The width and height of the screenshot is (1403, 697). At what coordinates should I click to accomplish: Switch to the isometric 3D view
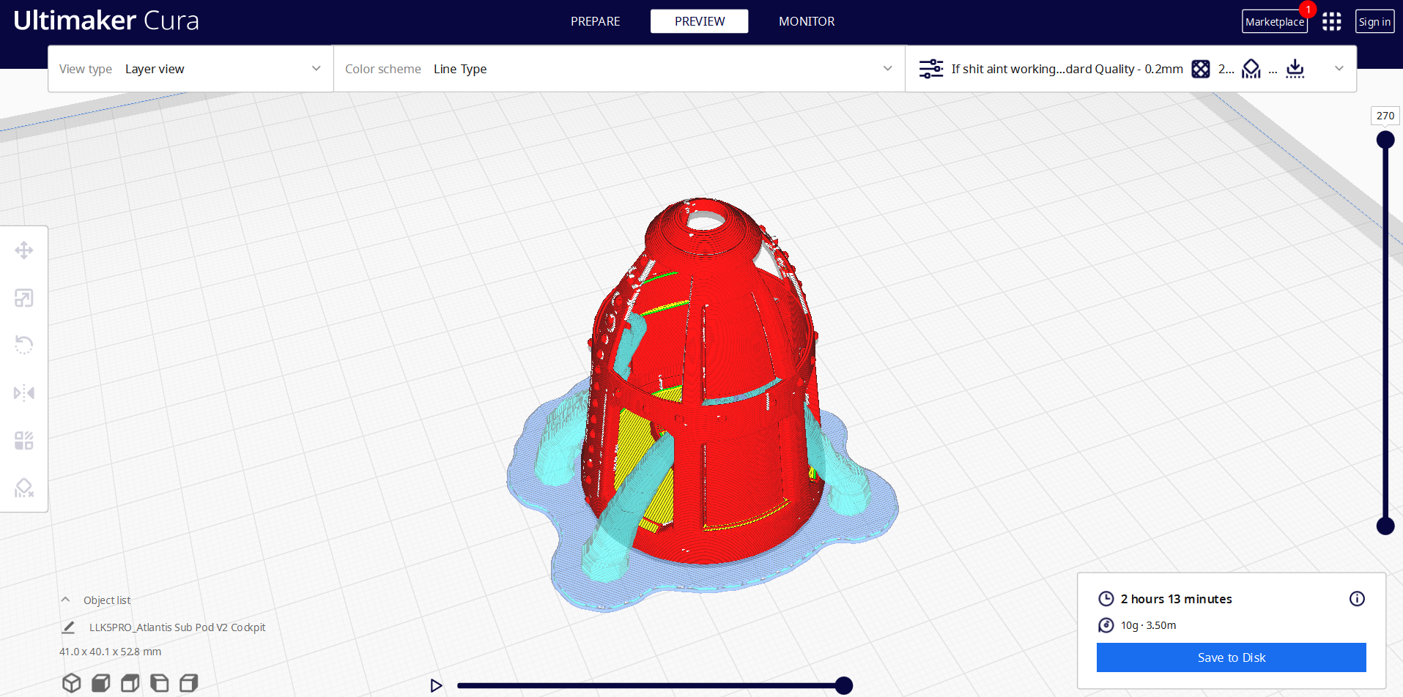[x=71, y=682]
